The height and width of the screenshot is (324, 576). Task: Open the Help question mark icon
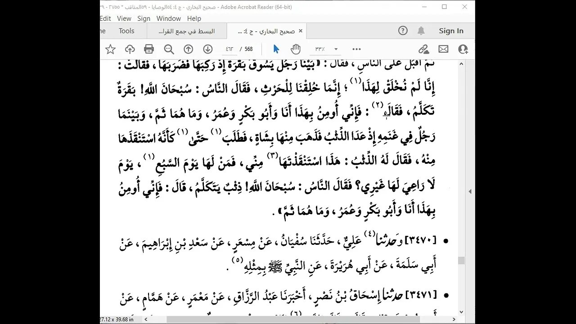(x=403, y=31)
